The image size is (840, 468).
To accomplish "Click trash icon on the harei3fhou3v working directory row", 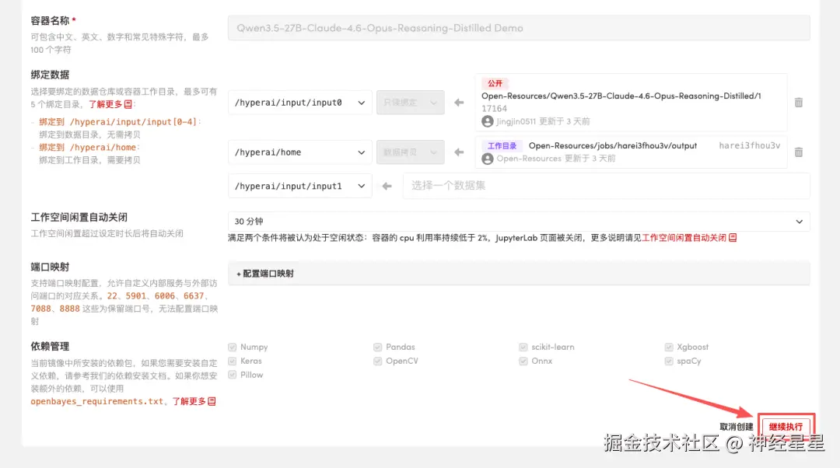I will (x=799, y=152).
